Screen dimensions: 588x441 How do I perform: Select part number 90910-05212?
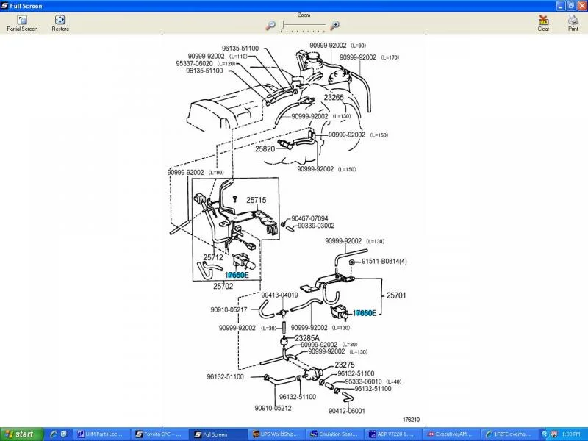coord(273,408)
